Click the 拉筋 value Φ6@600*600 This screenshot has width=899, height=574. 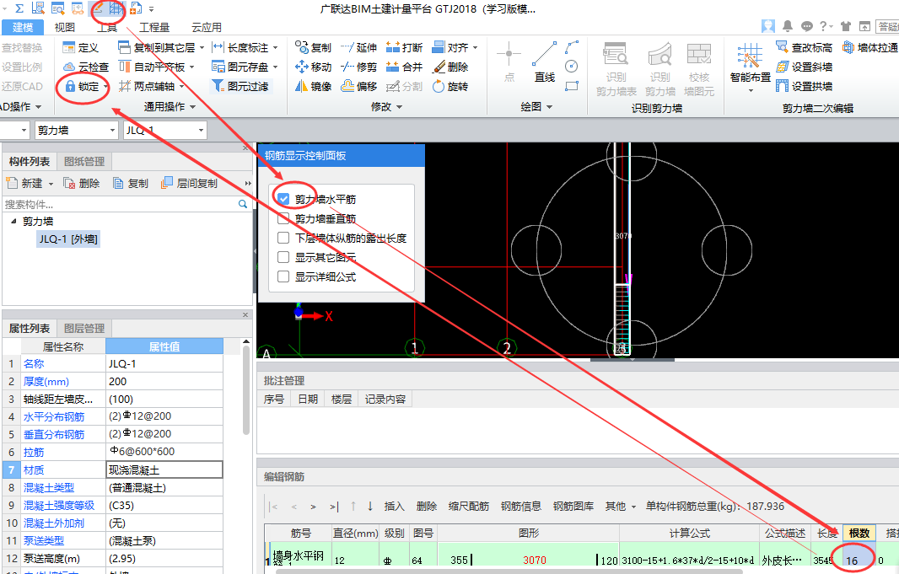pyautogui.click(x=164, y=452)
